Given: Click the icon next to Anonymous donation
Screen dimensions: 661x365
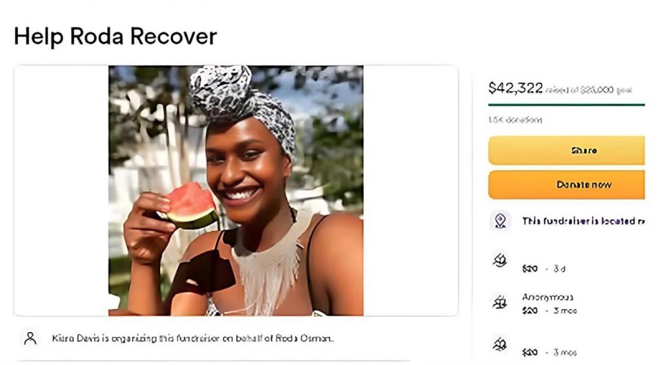Looking at the screenshot, I should click(x=500, y=302).
